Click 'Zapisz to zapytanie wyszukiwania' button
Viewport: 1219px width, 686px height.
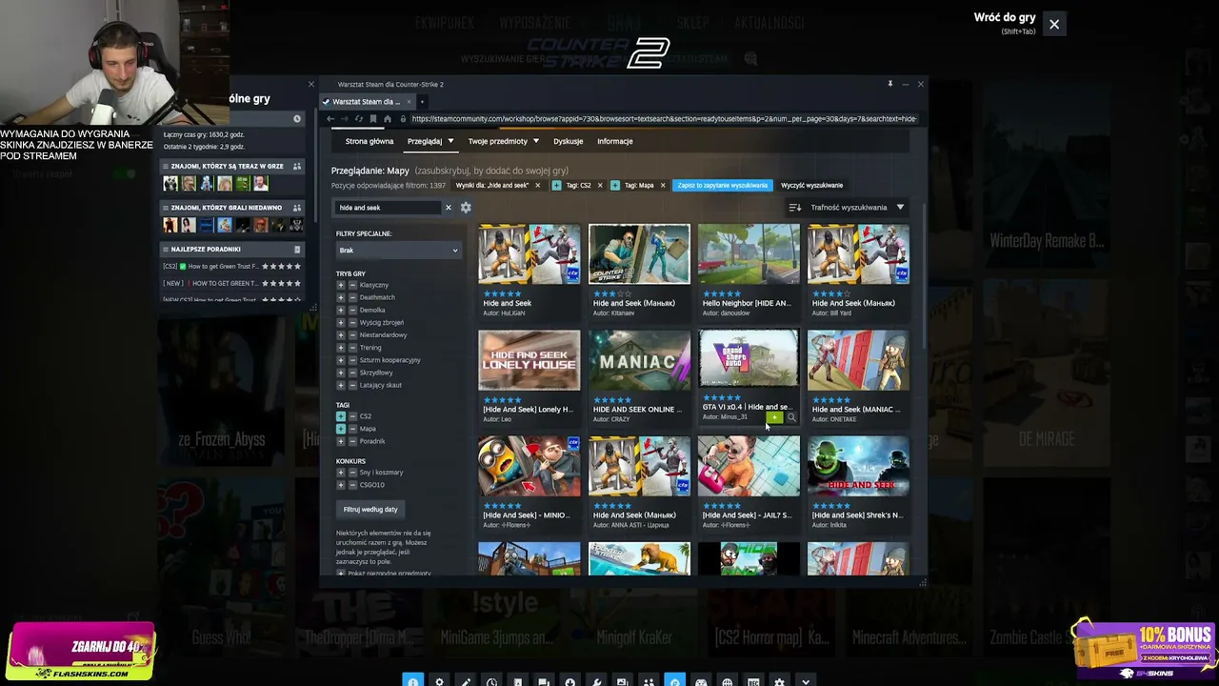pos(722,186)
